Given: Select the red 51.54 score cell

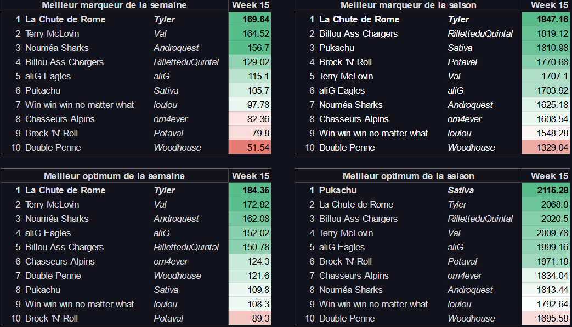Looking at the screenshot, I should (250, 148).
